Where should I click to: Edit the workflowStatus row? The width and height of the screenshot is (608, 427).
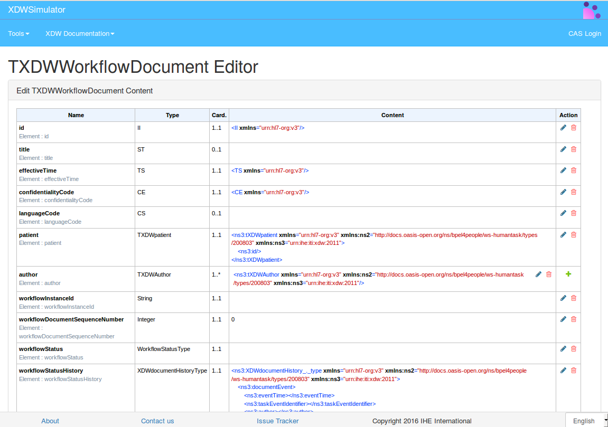coord(563,349)
